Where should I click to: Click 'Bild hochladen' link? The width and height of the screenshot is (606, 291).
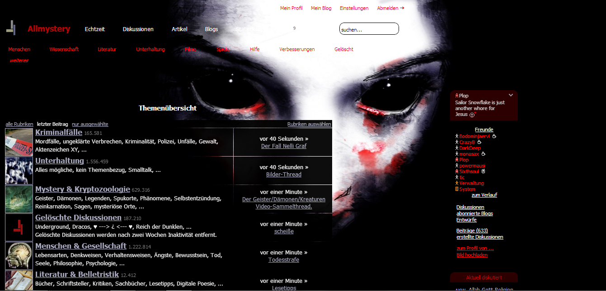point(472,255)
